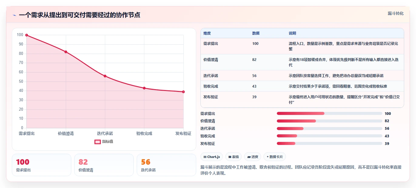The image size is (416, 188).
Task: Select the Chart.js tag chip
Action: point(212,157)
